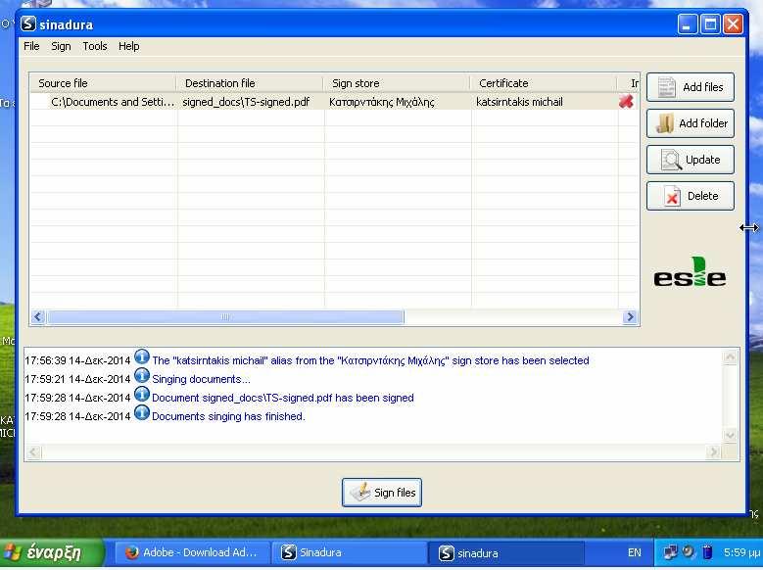Click the katsirntakis michail certificate cell
This screenshot has width=763, height=570.
pyautogui.click(x=519, y=102)
